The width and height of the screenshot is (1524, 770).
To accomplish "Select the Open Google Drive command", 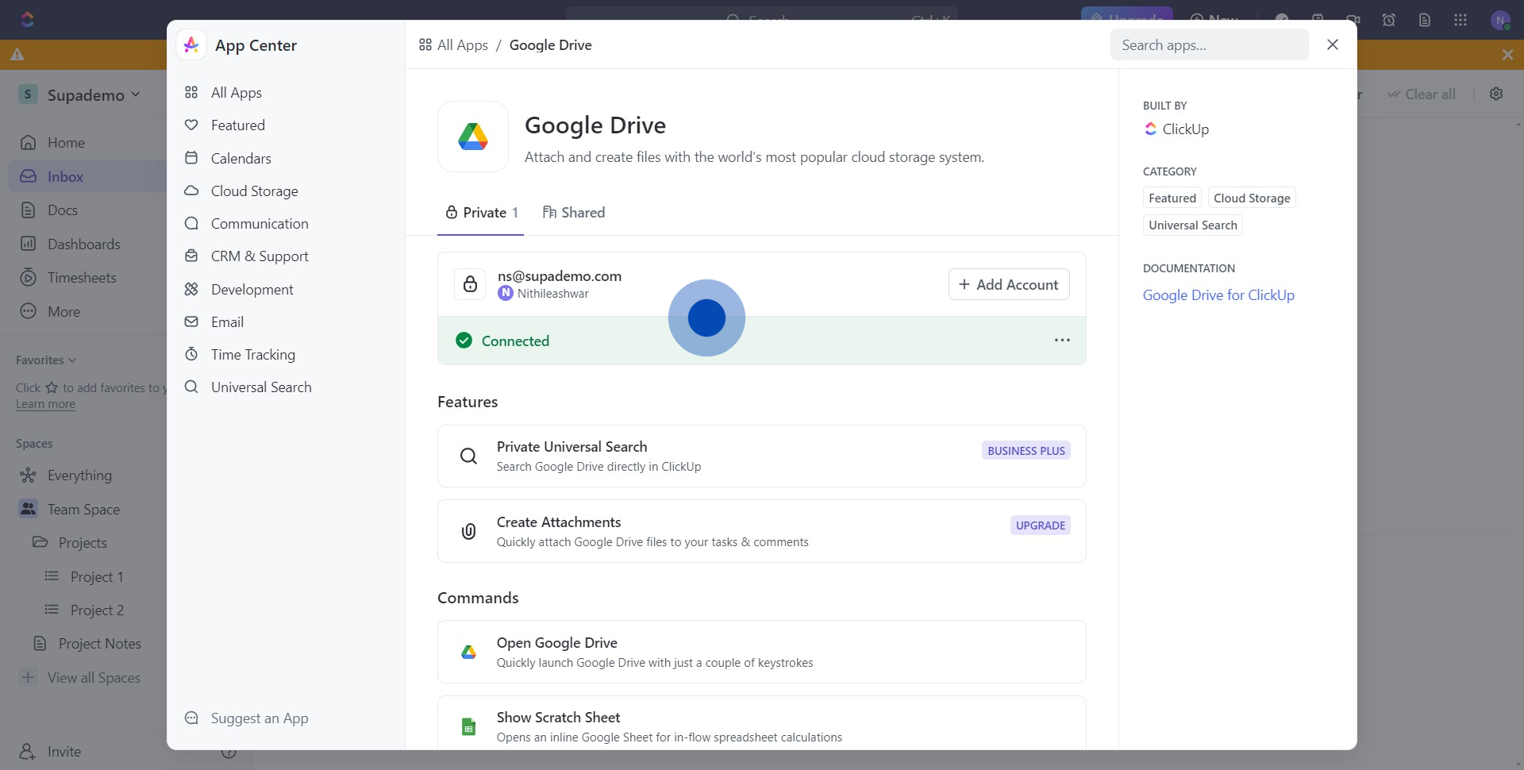I will point(761,652).
